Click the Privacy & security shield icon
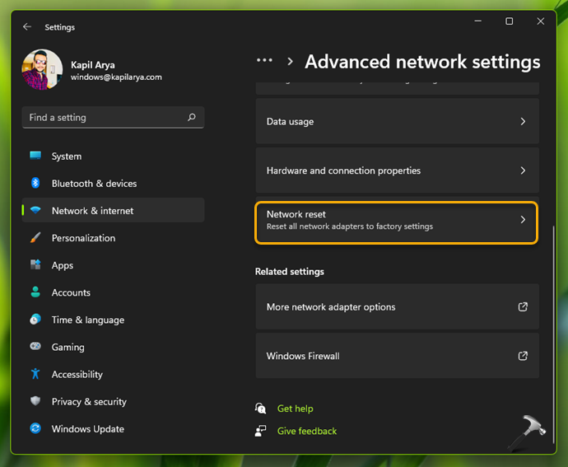Viewport: 568px width, 467px height. (x=35, y=401)
